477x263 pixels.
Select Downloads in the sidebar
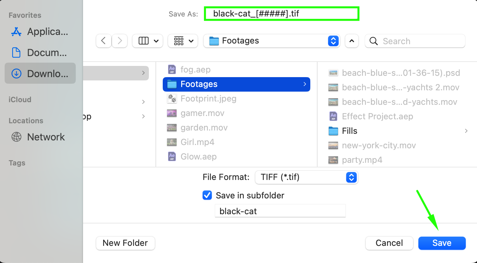(40, 73)
